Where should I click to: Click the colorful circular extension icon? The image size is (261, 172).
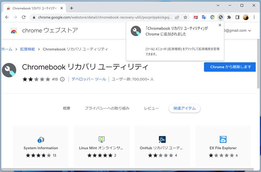point(212,17)
